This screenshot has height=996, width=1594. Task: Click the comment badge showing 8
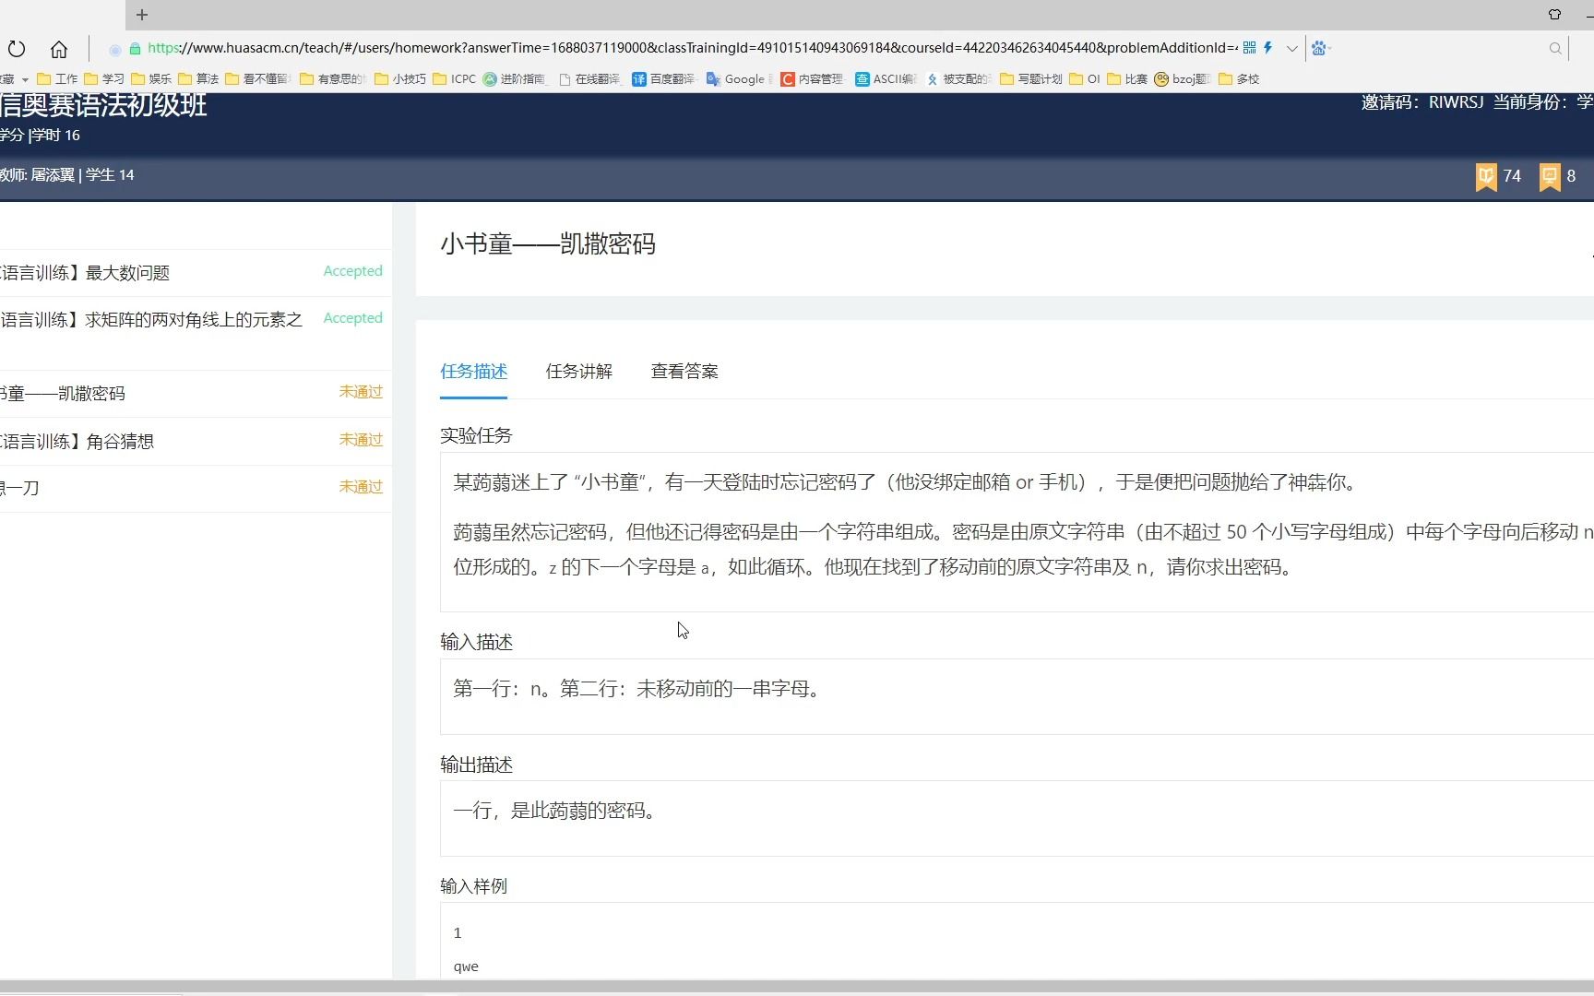1558,176
